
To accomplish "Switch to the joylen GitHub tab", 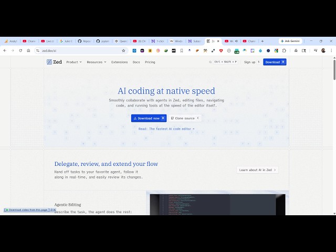I will pyautogui.click(x=103, y=41).
